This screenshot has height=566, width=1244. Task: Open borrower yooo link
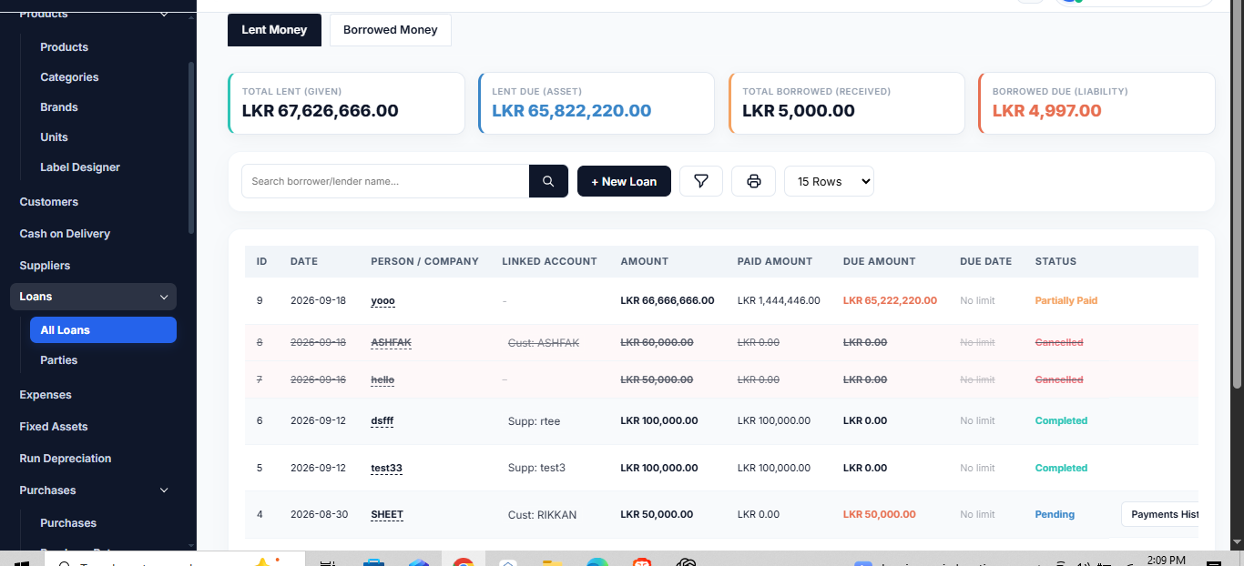click(x=382, y=300)
